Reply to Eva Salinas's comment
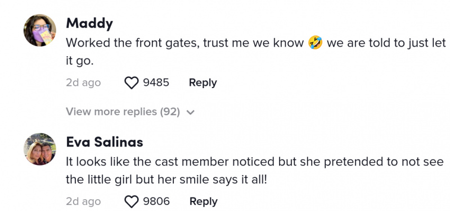The image size is (450, 211). coord(204,201)
